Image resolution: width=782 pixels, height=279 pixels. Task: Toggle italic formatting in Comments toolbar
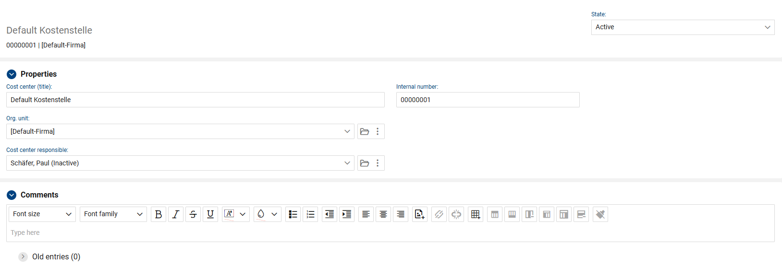176,214
